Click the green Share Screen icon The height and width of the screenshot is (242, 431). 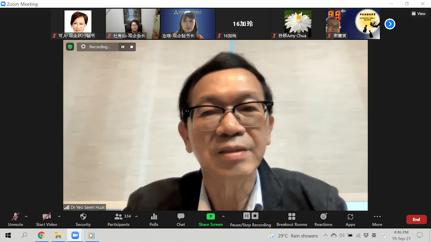pyautogui.click(x=210, y=216)
